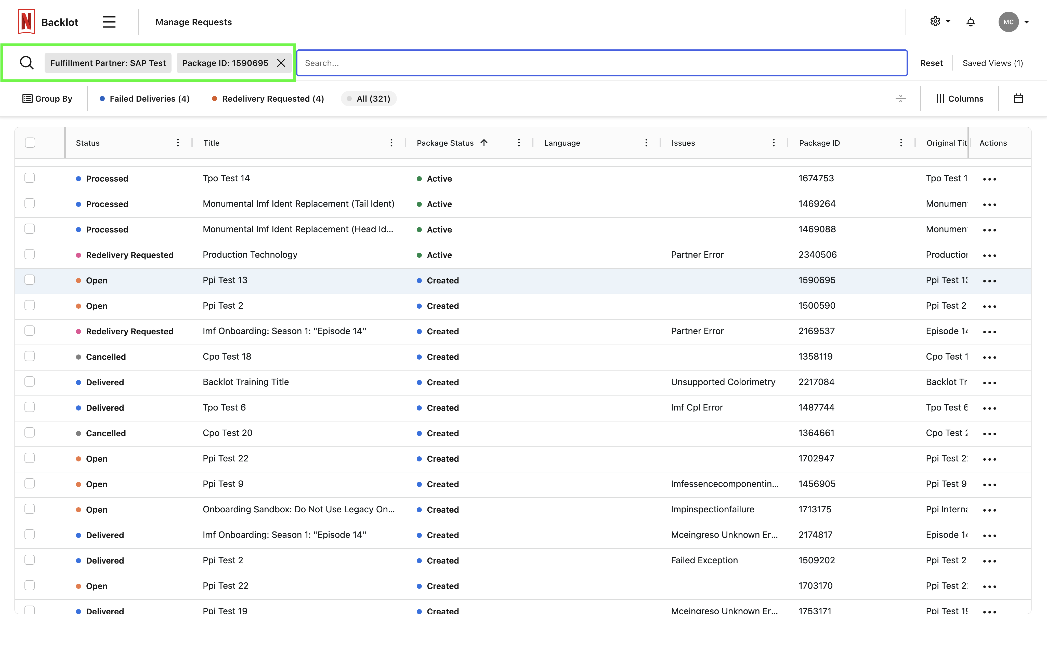Open actions menu for Ppi Test 13 row
The image size is (1047, 656).
(x=989, y=281)
